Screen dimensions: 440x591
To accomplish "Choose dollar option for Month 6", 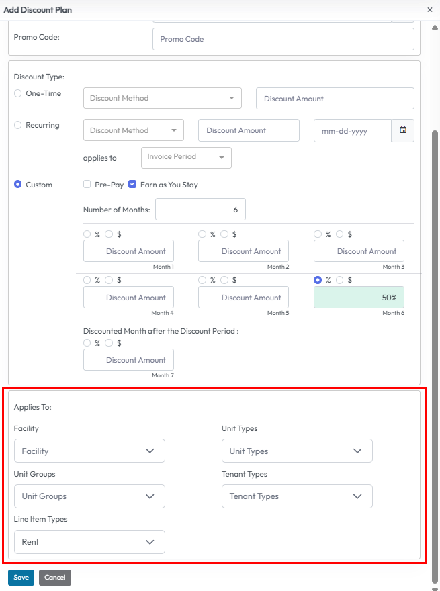I will (340, 281).
